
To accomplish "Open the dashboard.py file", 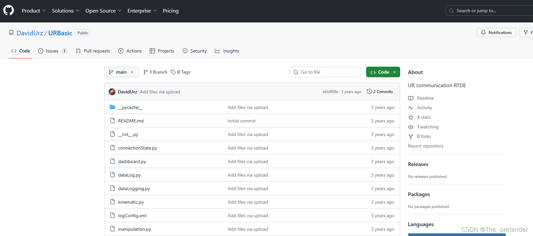I will tap(132, 161).
